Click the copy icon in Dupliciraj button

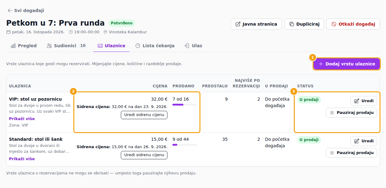pos(292,24)
